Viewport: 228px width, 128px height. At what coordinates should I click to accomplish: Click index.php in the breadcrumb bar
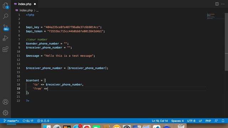pyautogui.click(x=26, y=10)
